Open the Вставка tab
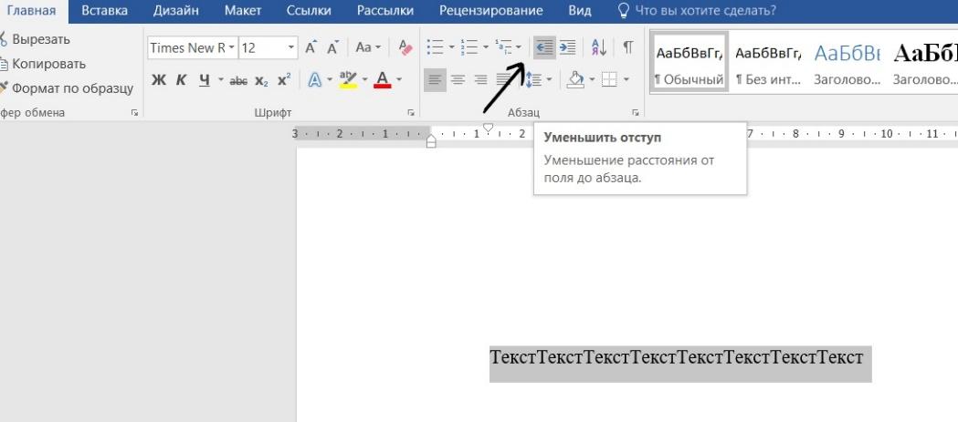 (x=104, y=11)
